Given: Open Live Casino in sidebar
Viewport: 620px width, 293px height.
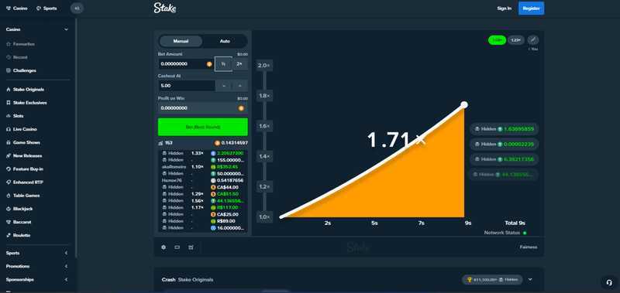Looking at the screenshot, I should [x=22, y=129].
